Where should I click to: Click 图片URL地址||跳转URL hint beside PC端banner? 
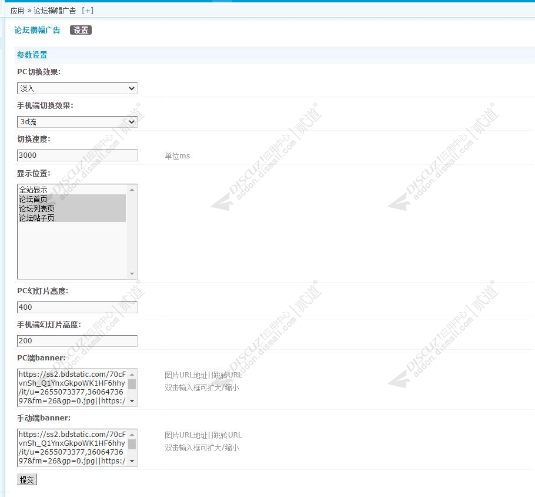coord(203,375)
